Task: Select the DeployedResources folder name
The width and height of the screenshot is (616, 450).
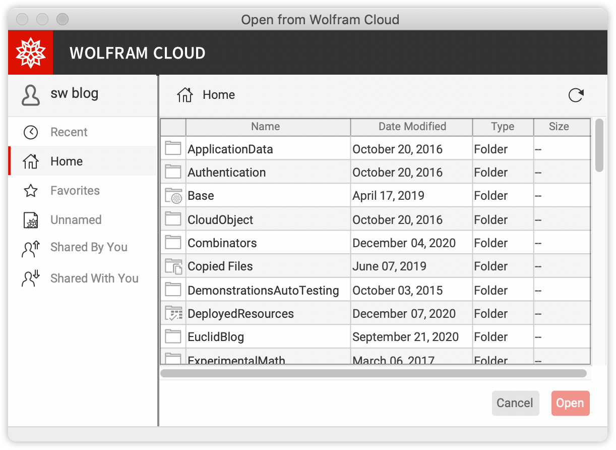Action: (x=240, y=314)
